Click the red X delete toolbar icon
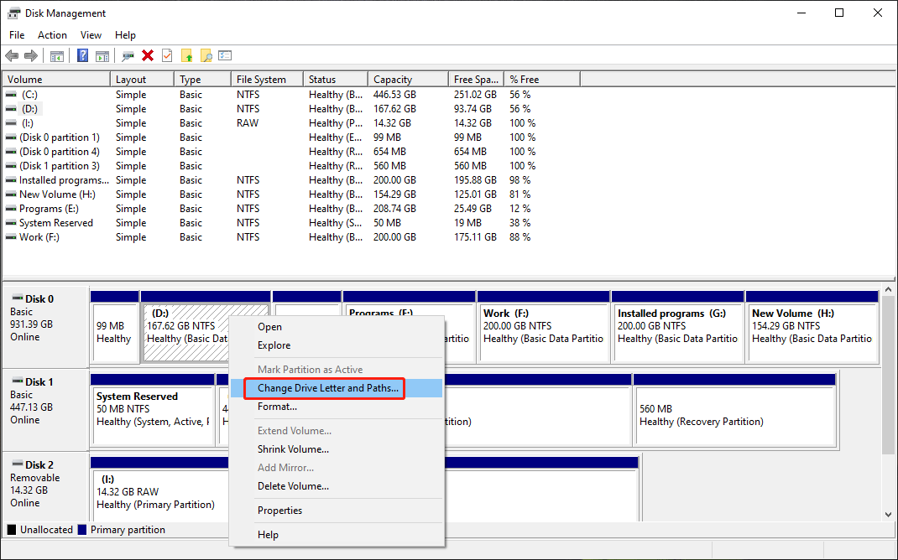898x560 pixels. pyautogui.click(x=148, y=55)
